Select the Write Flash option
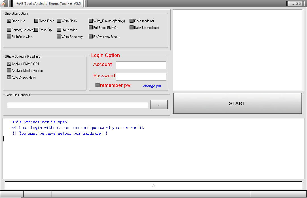Screen dimensions: 307x198 (x=59, y=21)
